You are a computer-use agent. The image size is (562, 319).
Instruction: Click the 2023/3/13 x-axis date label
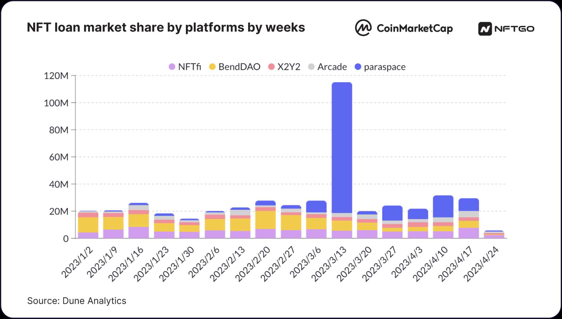[x=329, y=264]
